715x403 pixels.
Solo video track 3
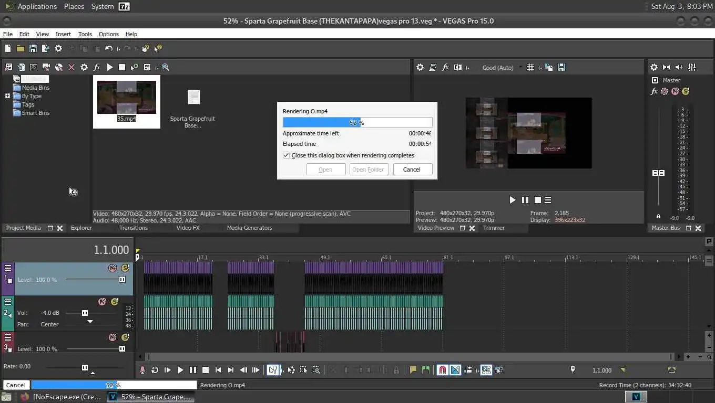coord(125,337)
